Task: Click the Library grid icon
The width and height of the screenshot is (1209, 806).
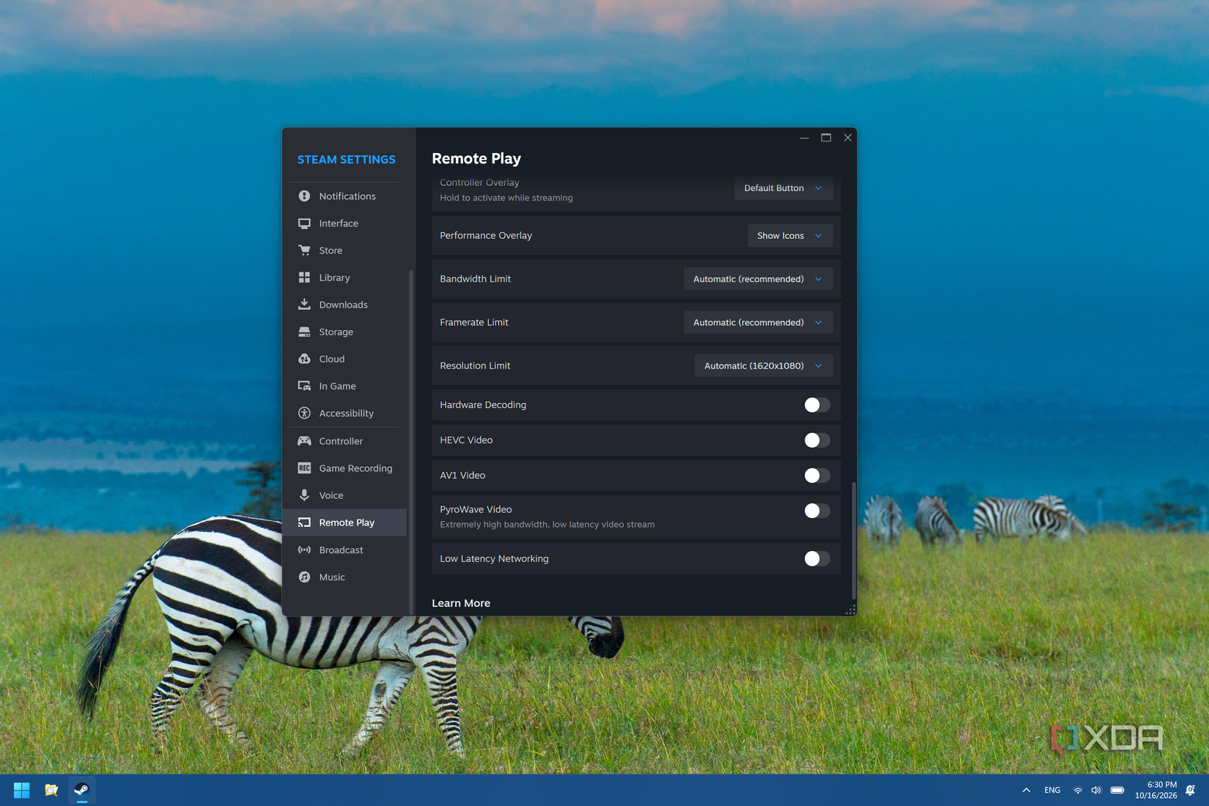Action: tap(304, 278)
